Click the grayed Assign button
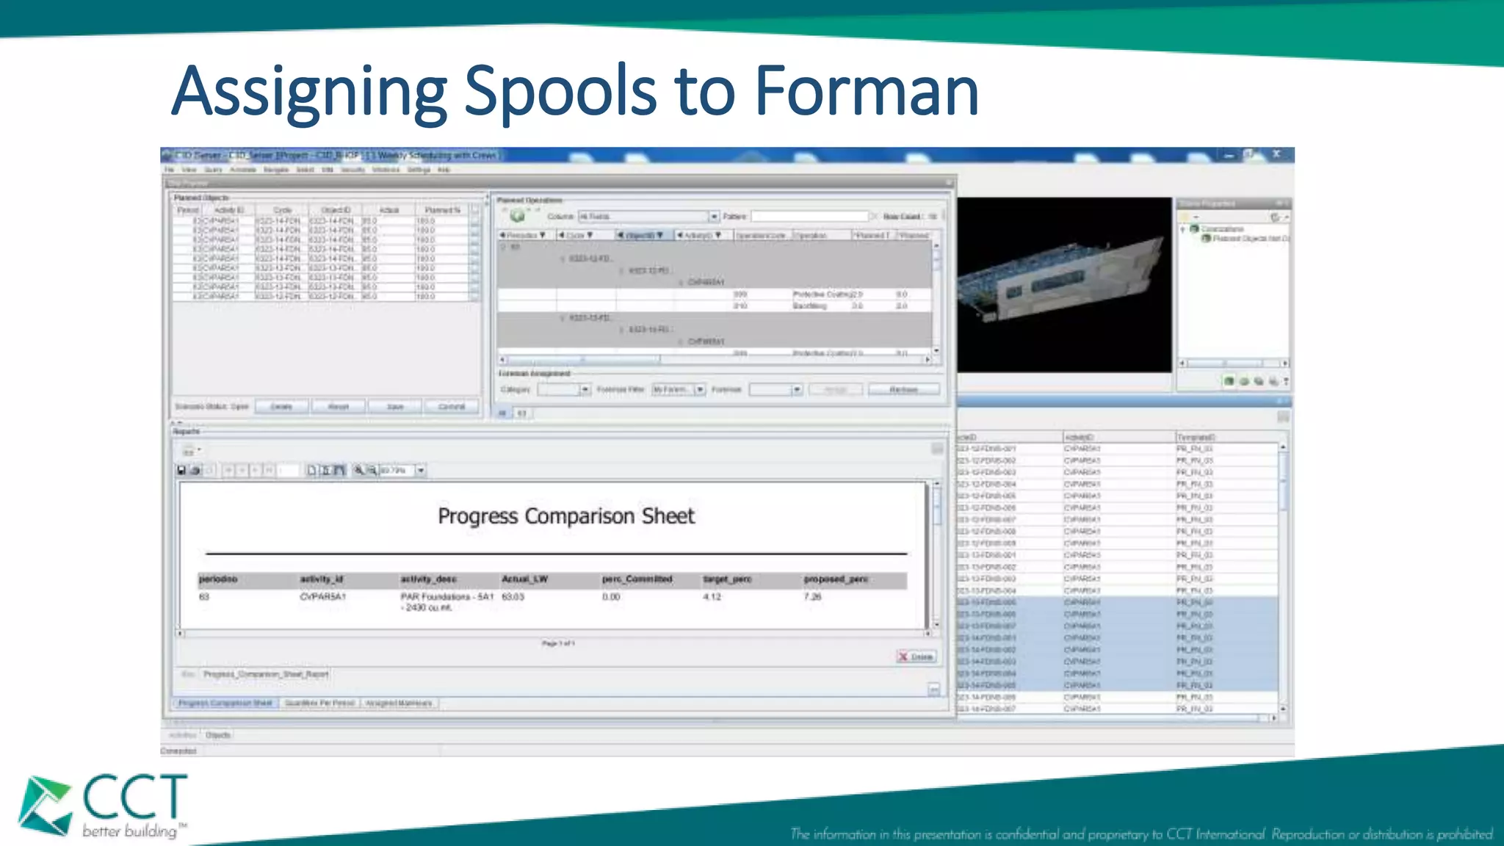 tap(836, 389)
